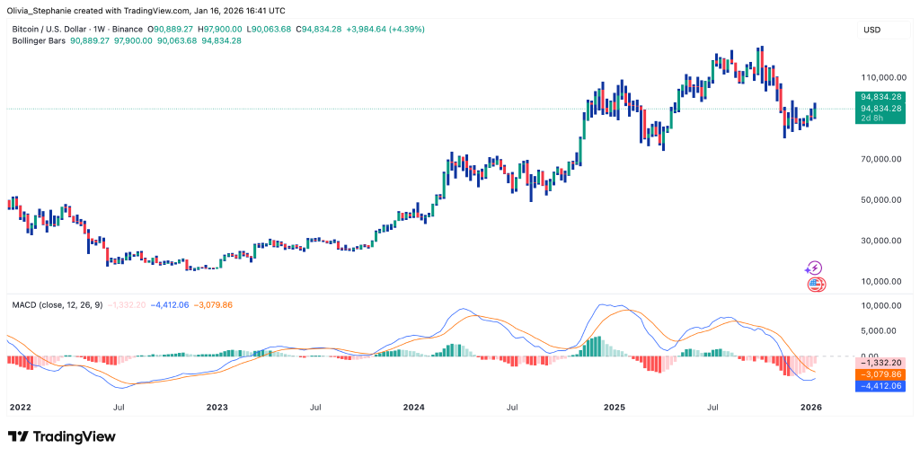Click the 2d 8h countdown in price label
Viewport: 920px width, 457px height.
871,119
